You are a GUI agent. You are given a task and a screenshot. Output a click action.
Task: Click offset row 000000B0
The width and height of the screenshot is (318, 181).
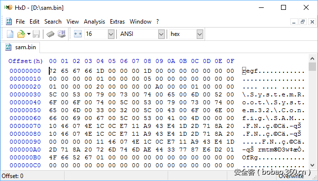(x=25, y=157)
